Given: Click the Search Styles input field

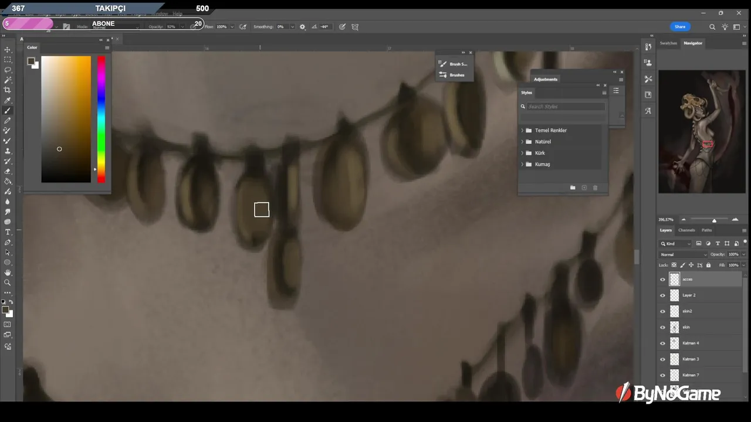Looking at the screenshot, I should pos(566,107).
